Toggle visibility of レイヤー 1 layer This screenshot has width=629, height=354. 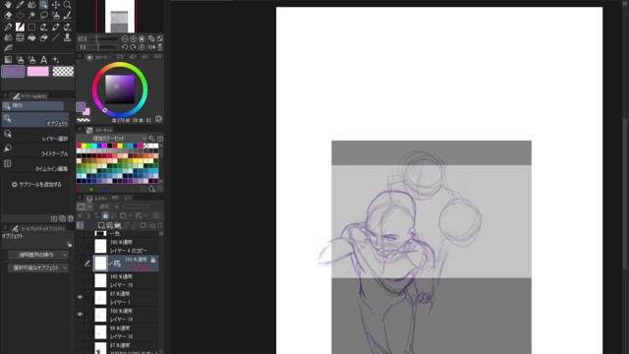pyautogui.click(x=80, y=297)
